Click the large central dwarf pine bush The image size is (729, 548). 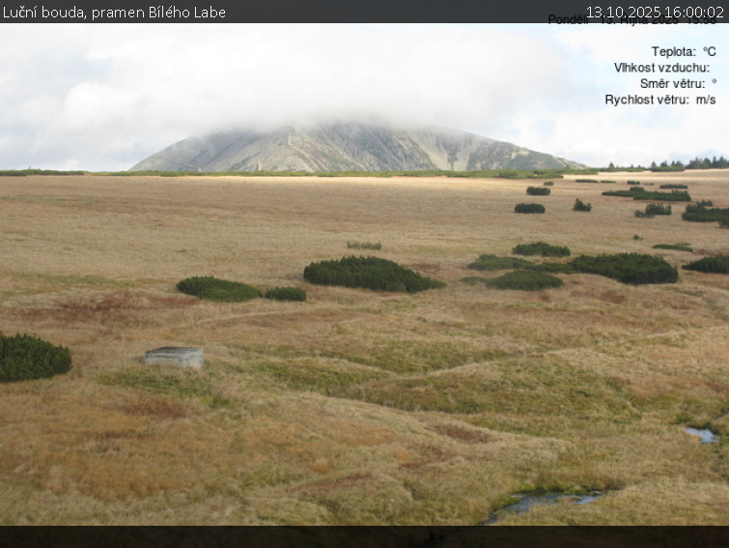(369, 274)
